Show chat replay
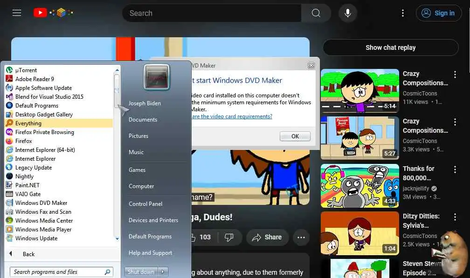The height and width of the screenshot is (278, 470). click(x=391, y=47)
